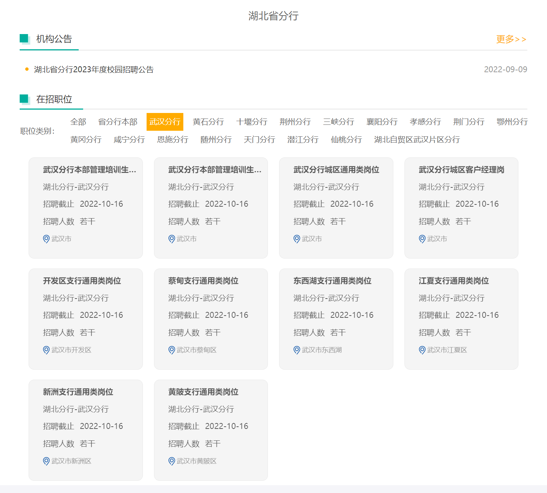Filter by 湖北自贸区武汉片区分行
This screenshot has height=493, width=547.
click(417, 140)
